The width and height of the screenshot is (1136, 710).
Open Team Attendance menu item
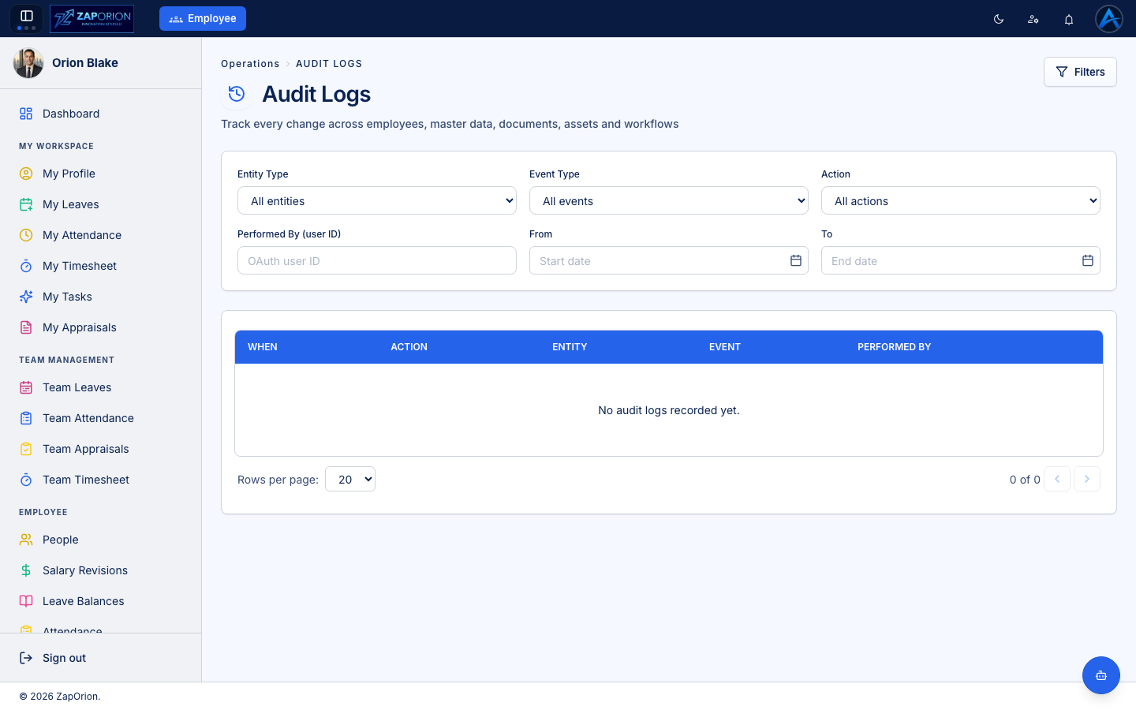tap(100, 418)
